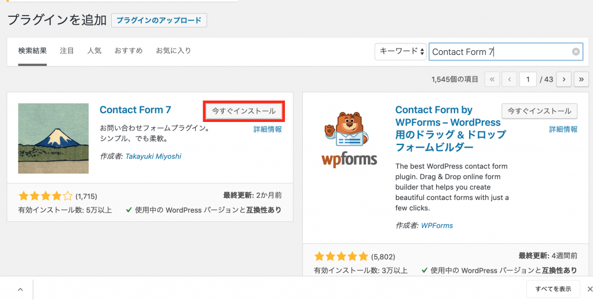The image size is (593, 300).
Task: Open the 人気 tab
Action: point(94,50)
